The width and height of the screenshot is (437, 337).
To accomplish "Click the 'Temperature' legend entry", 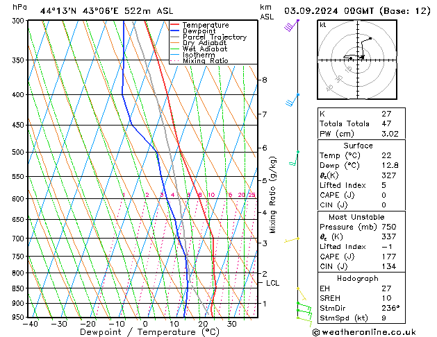I will (206, 25).
